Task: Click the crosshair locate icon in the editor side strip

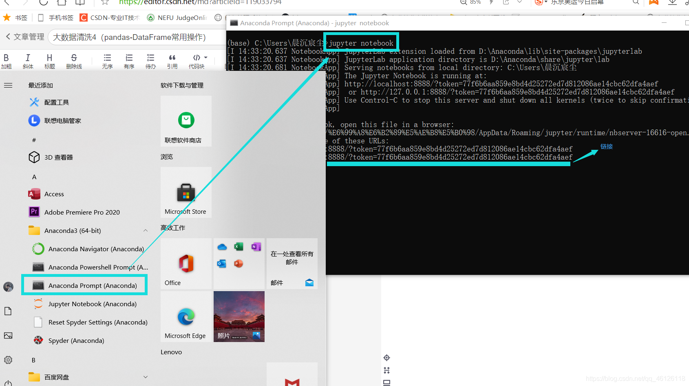Action: point(387,358)
